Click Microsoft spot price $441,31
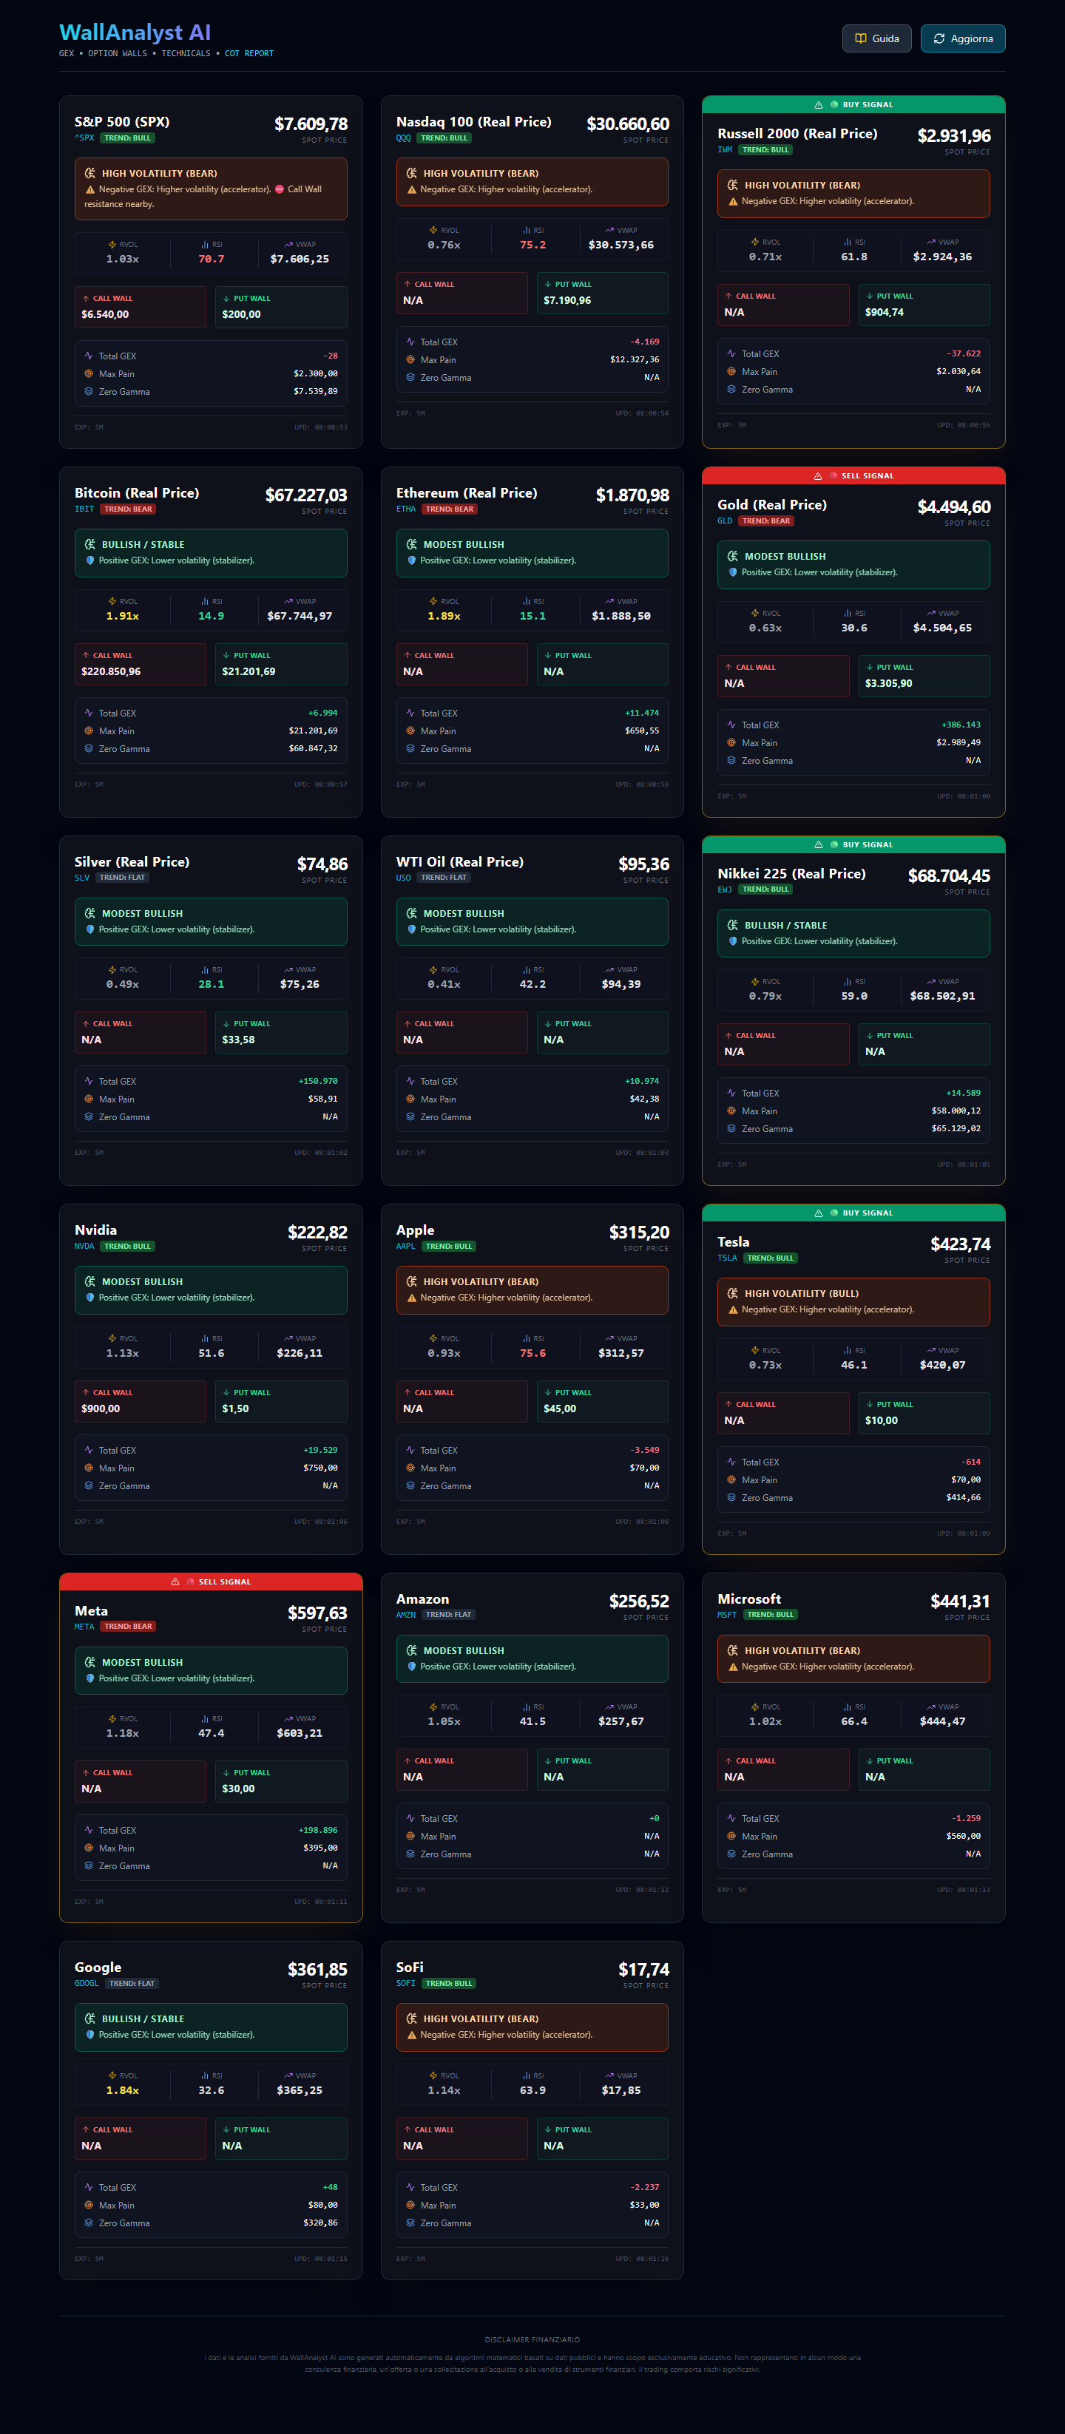The height and width of the screenshot is (2434, 1065). tap(960, 1601)
